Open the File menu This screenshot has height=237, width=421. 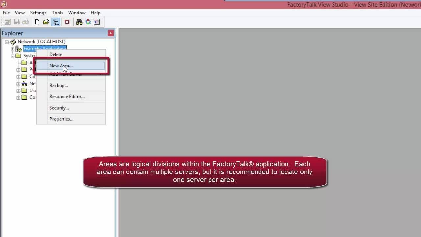(6, 13)
